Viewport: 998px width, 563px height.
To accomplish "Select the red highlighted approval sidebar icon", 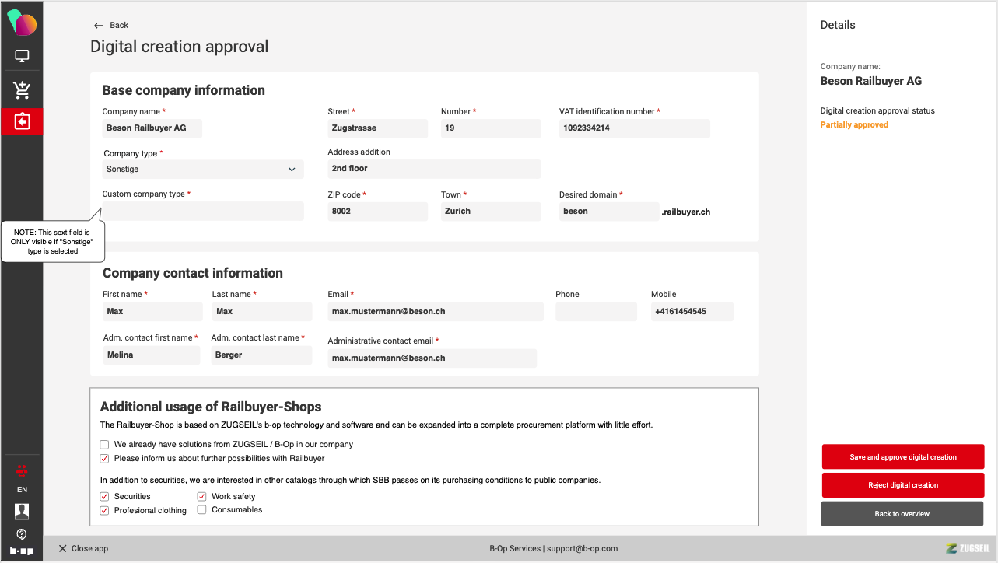I will 22,122.
